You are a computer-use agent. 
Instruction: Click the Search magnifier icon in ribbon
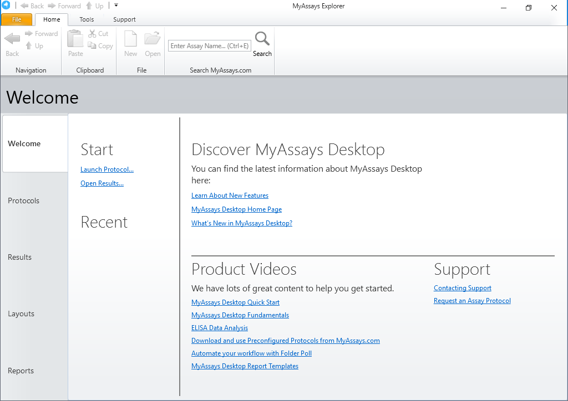coord(262,39)
